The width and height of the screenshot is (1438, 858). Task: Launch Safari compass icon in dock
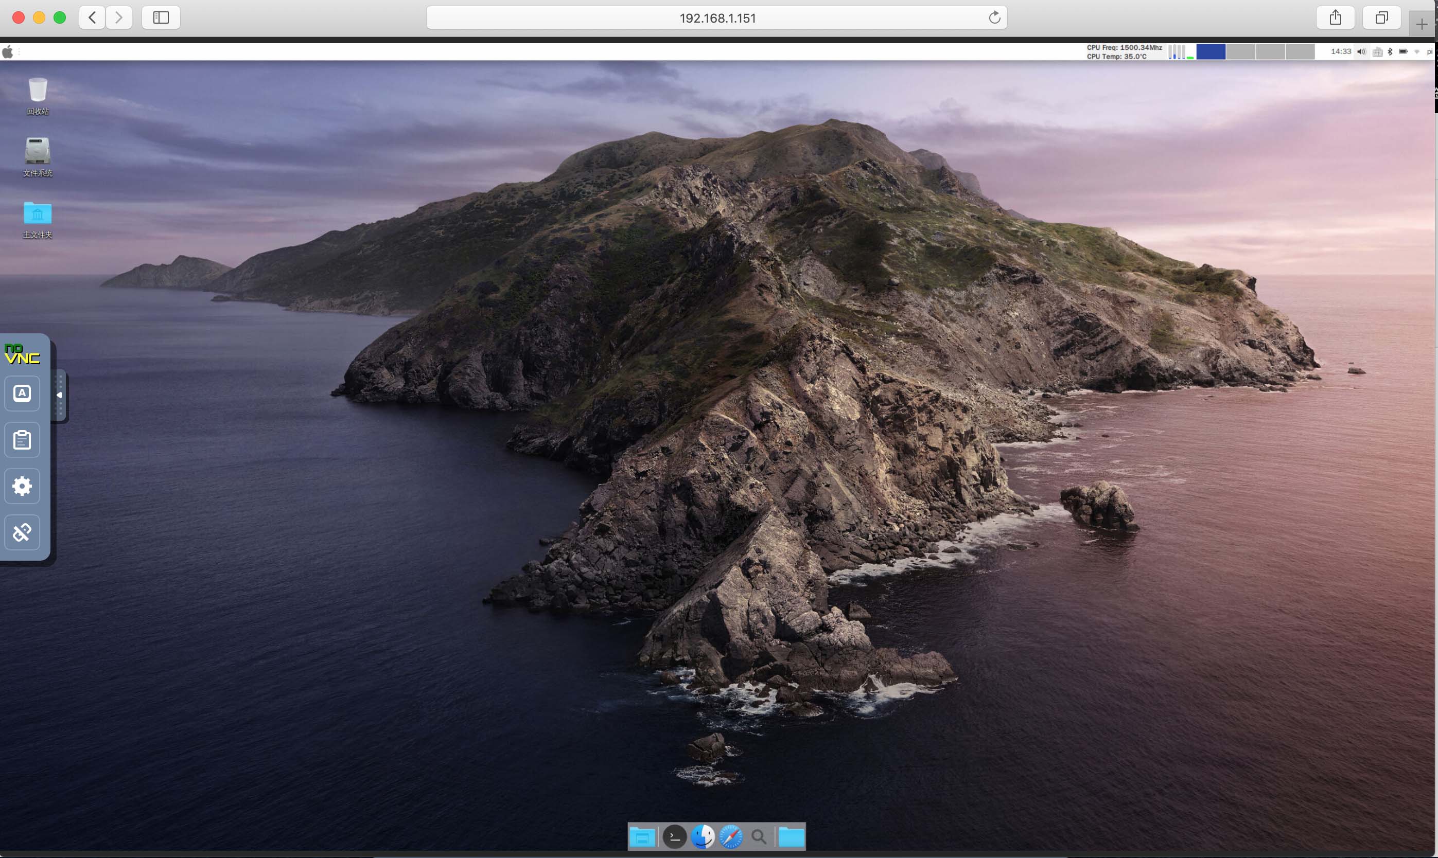click(730, 836)
